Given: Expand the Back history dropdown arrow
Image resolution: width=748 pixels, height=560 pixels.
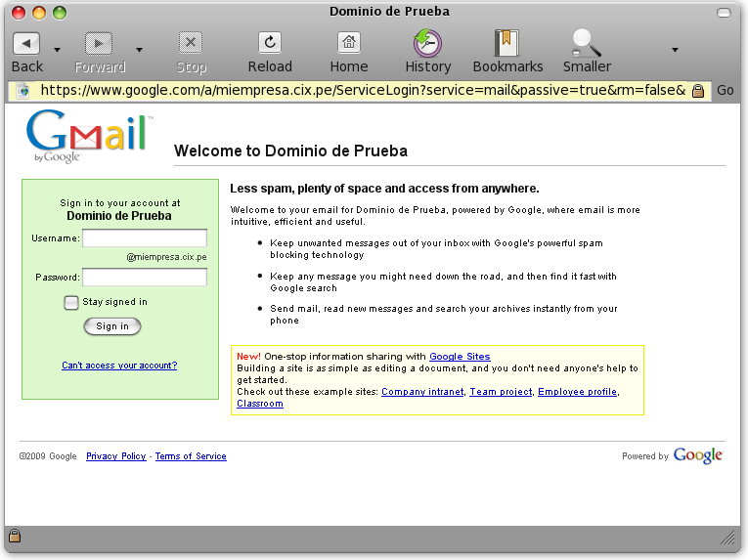Looking at the screenshot, I should click(x=57, y=50).
